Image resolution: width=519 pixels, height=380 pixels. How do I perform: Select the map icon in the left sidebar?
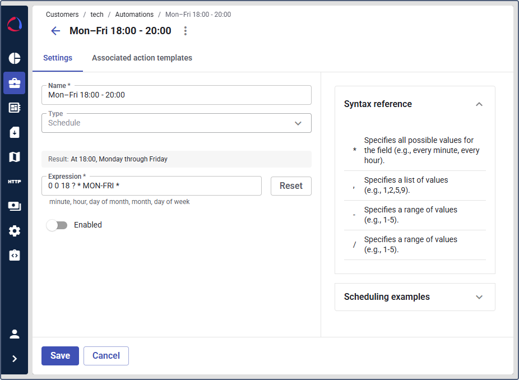14,157
